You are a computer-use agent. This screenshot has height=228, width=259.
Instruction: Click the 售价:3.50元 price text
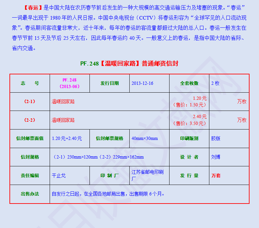(x=189, y=123)
